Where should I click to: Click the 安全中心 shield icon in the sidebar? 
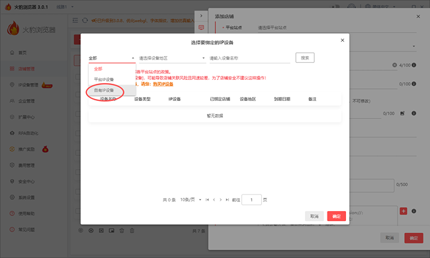pyautogui.click(x=12, y=181)
